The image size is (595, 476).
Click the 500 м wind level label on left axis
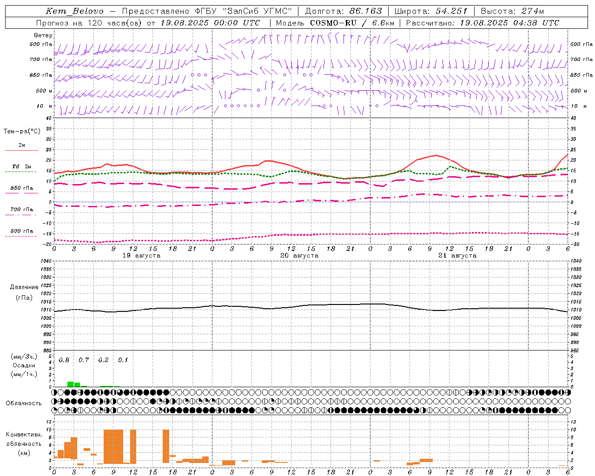tap(44, 91)
